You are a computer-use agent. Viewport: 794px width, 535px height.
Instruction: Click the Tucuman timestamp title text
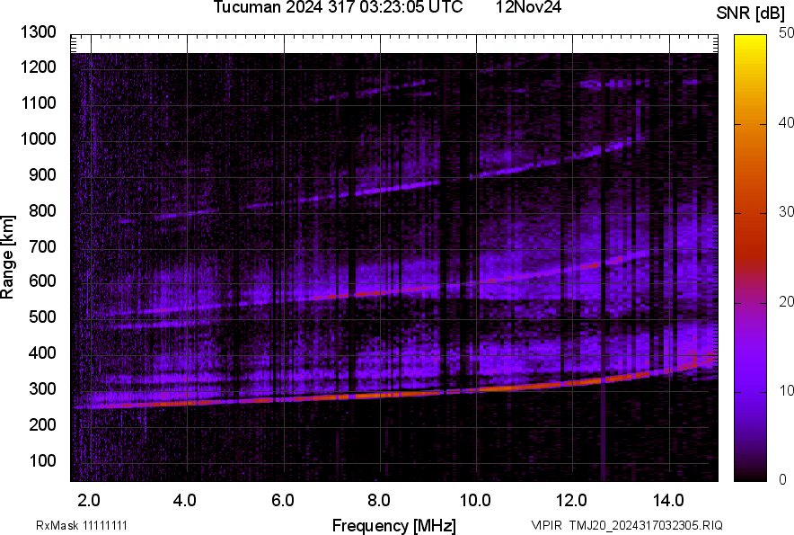338,8
